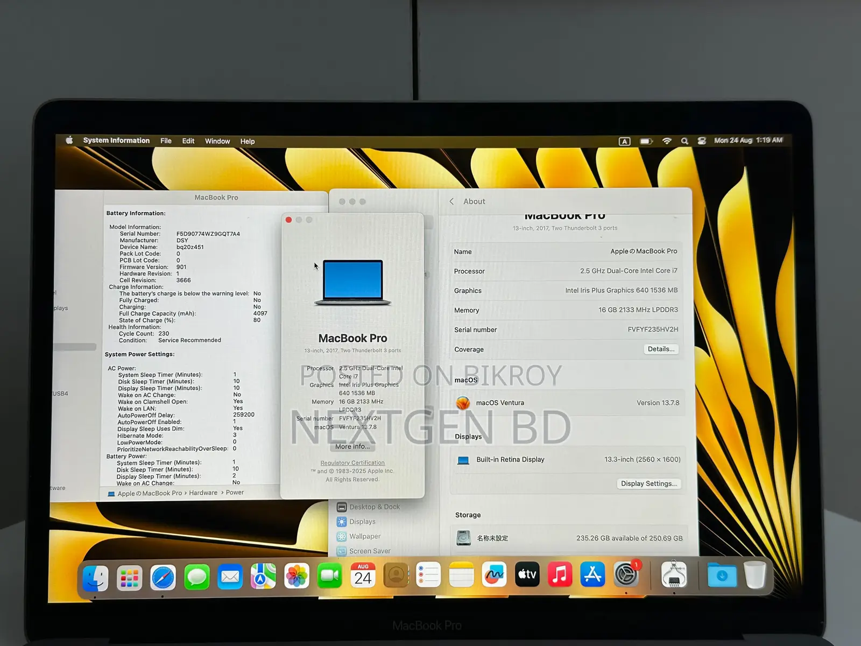Open System Settings with badge in Dock
The width and height of the screenshot is (861, 646).
[x=626, y=574]
